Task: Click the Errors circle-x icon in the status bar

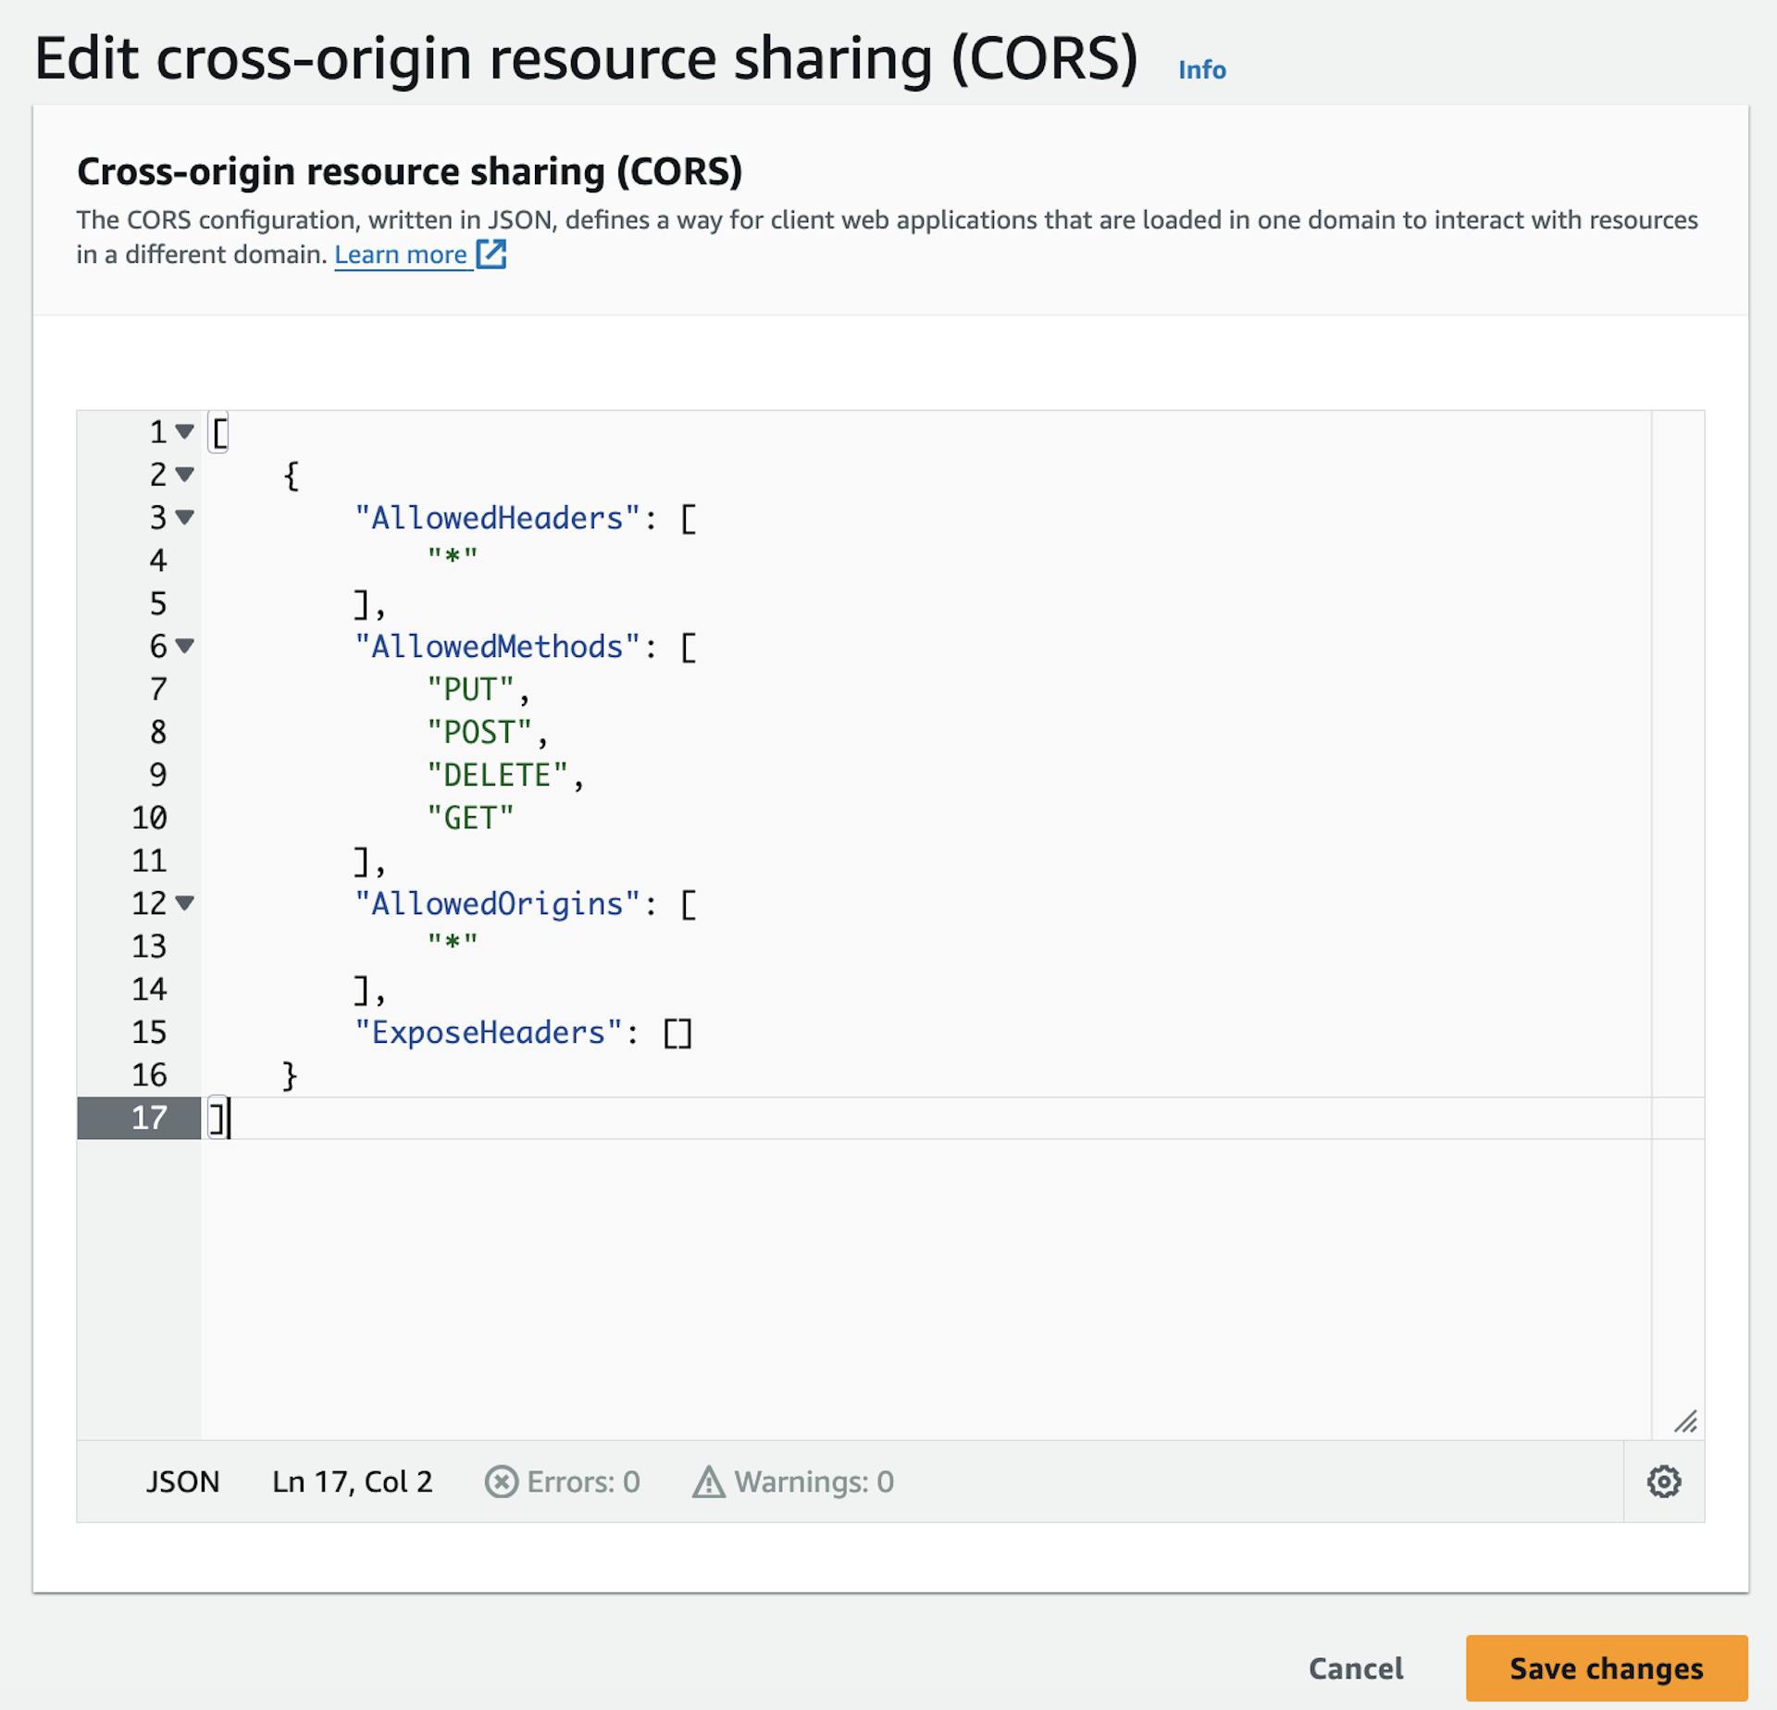Action: tap(501, 1481)
